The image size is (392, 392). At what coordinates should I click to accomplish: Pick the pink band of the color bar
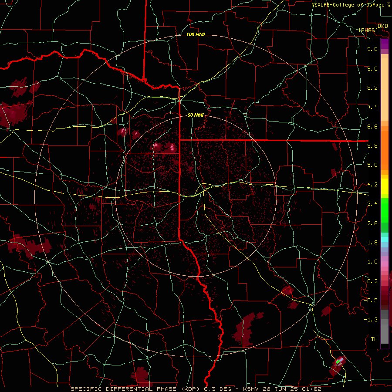tap(385, 264)
